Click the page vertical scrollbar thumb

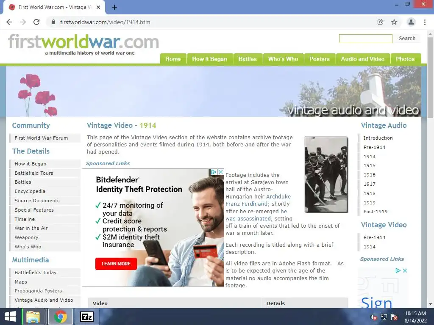click(431, 77)
